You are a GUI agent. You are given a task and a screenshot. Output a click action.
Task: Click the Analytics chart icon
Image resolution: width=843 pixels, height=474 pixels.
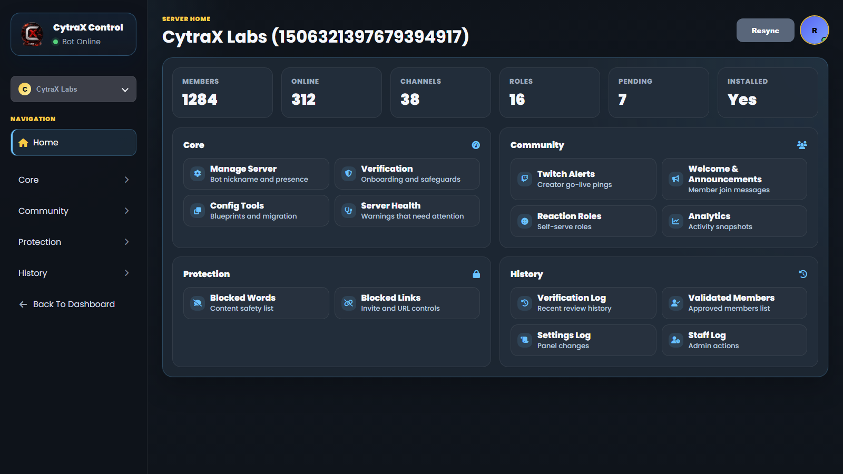click(676, 221)
